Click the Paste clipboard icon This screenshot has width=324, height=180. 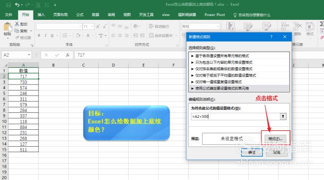click(7, 27)
